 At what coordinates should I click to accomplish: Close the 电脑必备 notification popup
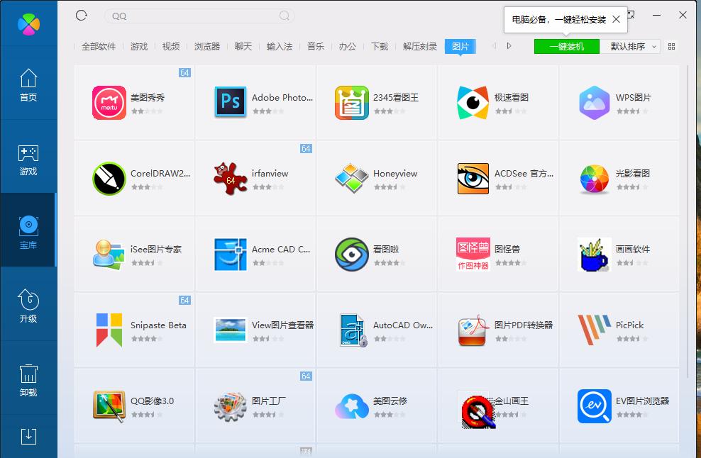[614, 21]
